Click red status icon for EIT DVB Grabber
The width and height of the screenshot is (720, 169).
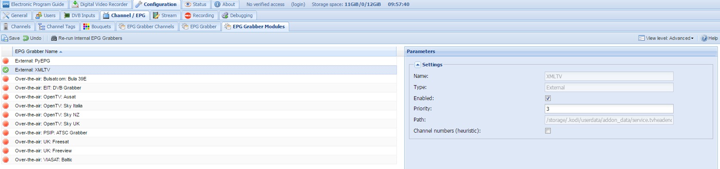(6, 88)
